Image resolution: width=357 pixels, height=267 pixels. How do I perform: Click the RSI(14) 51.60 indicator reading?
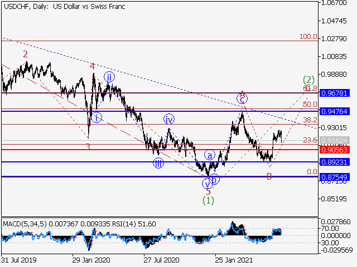click(134, 224)
